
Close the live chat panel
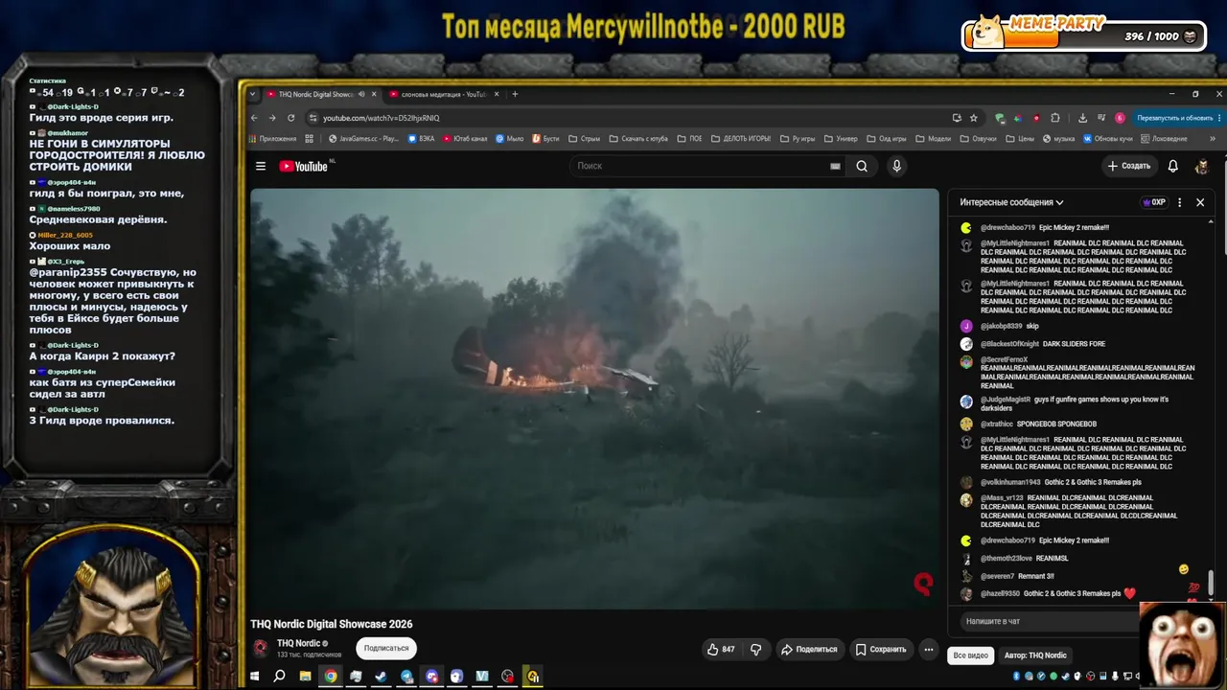click(x=1199, y=202)
